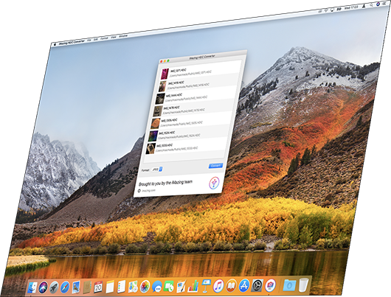The image size is (391, 297).
Task: Open Finder from the Dock
Action: click(x=32, y=287)
